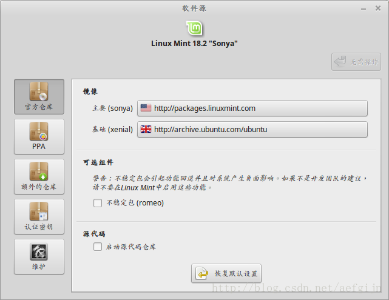Click the 不稳定包 (romeo) label text

click(135, 203)
